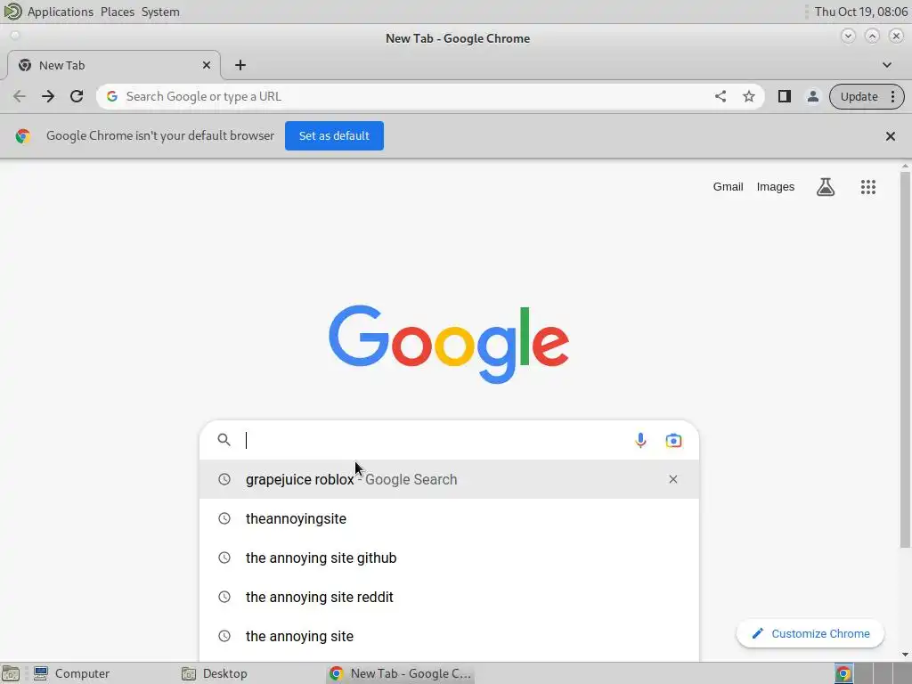
Task: Click the MATE logo in the top panel
Action: pyautogui.click(x=12, y=11)
